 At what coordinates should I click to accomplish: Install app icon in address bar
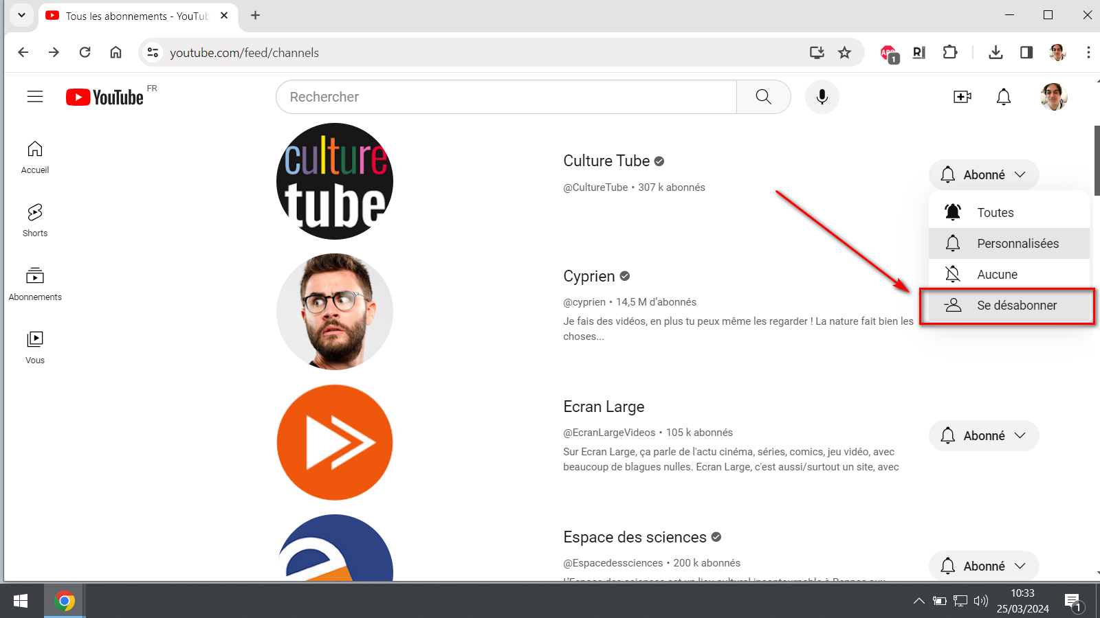tap(817, 52)
